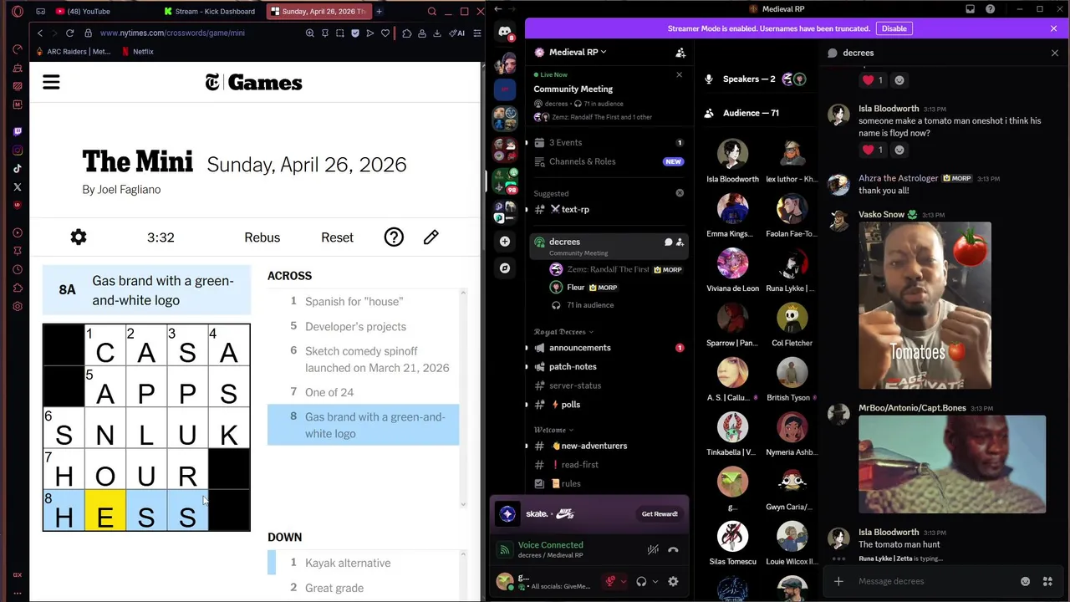Open a new browser tab

tap(379, 12)
